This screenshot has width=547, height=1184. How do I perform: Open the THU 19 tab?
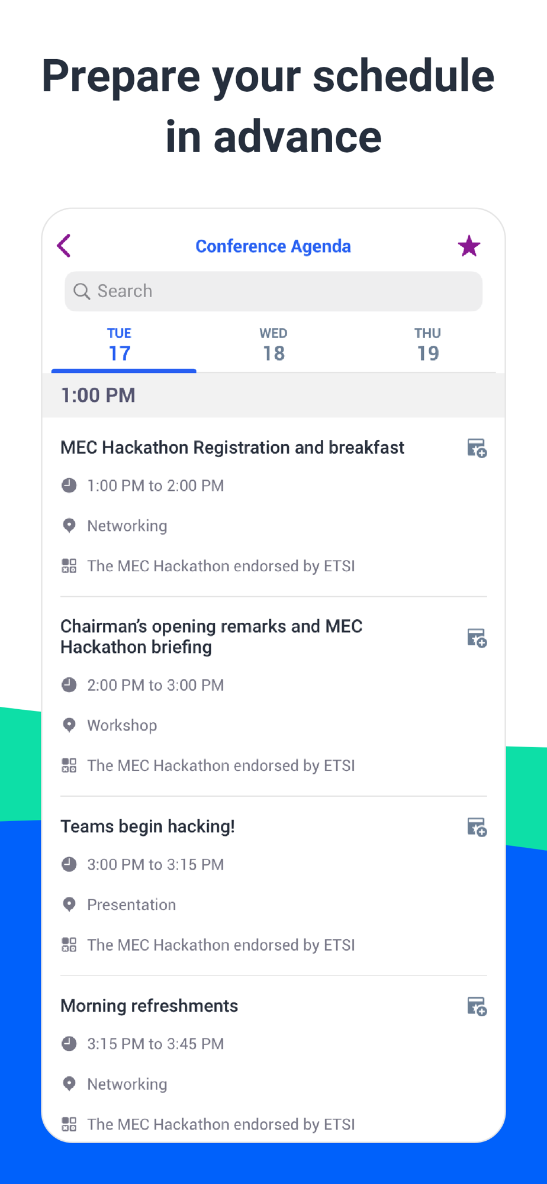(x=427, y=345)
